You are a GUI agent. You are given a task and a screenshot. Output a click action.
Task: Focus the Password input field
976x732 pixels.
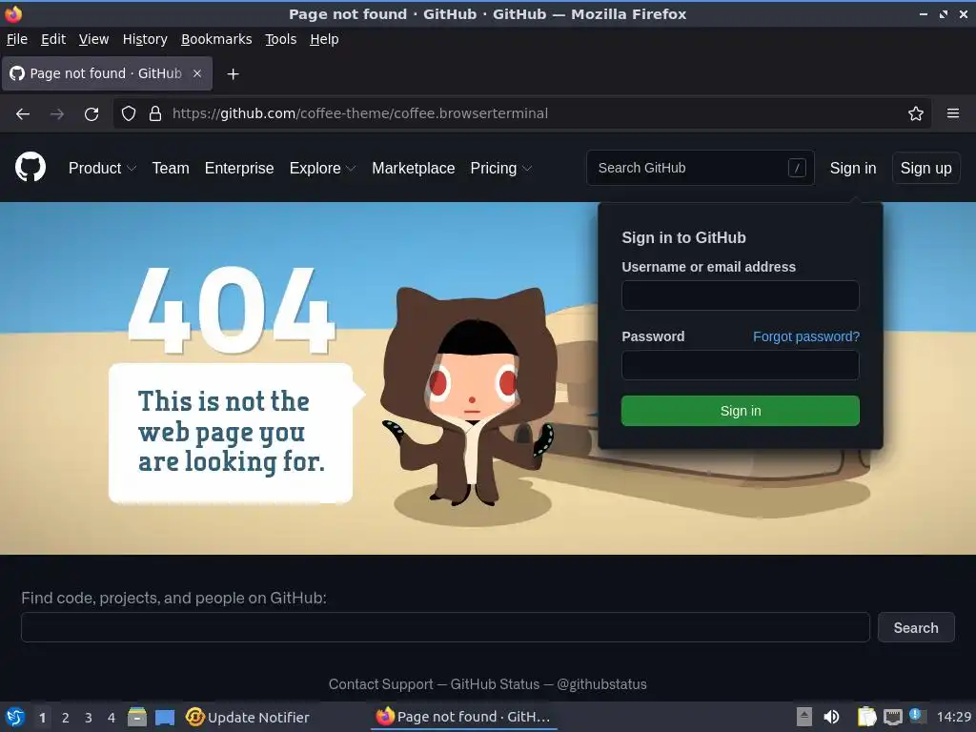(x=740, y=365)
